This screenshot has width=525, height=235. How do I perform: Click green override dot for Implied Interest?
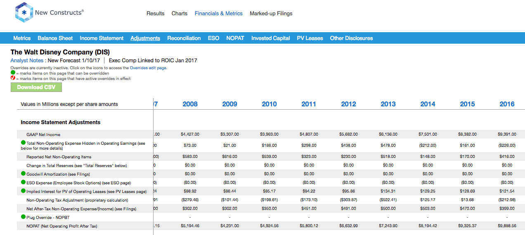click(24, 191)
